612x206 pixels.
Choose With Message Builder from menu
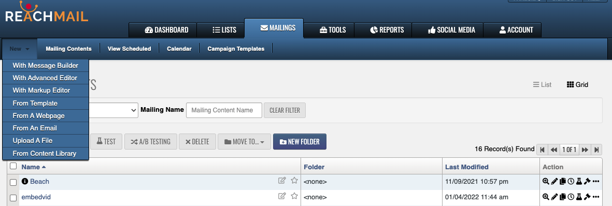click(x=46, y=66)
